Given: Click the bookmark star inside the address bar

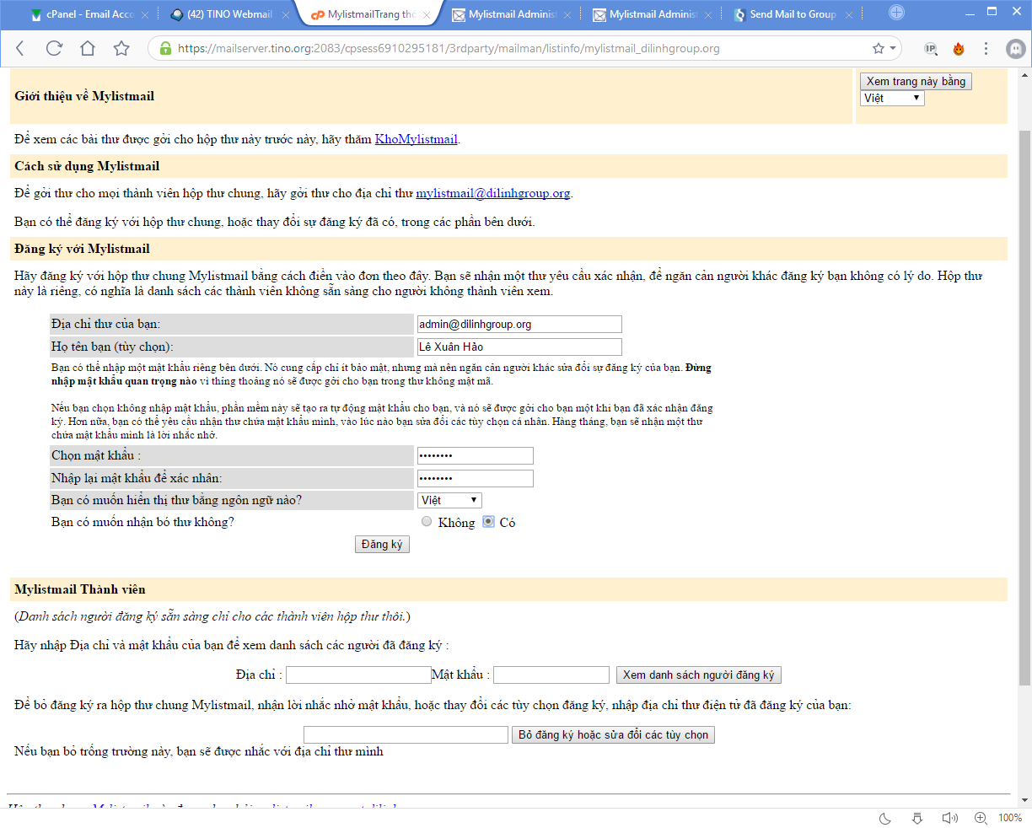Looking at the screenshot, I should coord(879,48).
